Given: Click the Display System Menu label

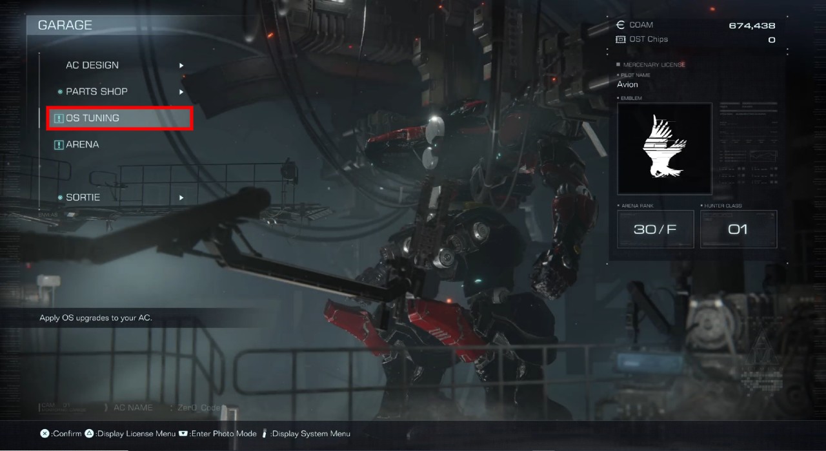Looking at the screenshot, I should tap(311, 434).
